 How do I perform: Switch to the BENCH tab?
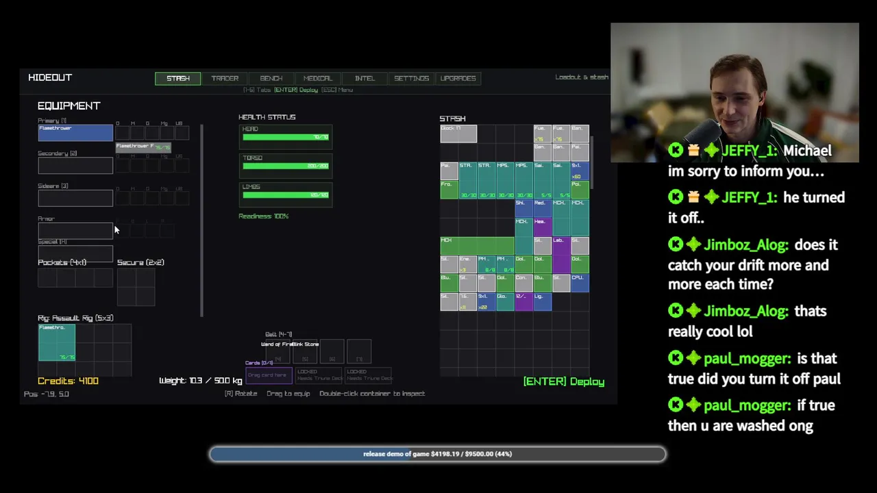271,78
